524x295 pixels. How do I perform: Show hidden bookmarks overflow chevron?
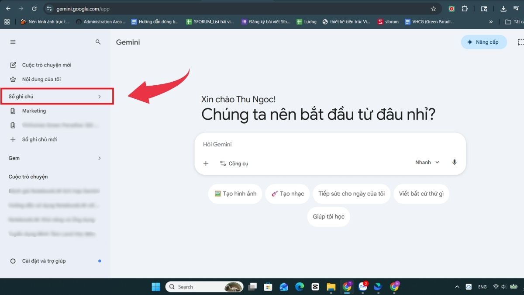point(491,21)
